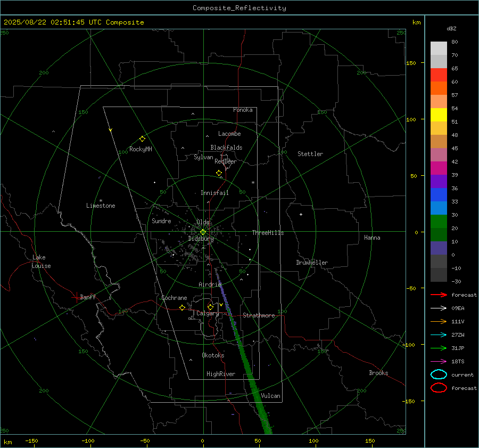Click the dBZ legend heading
Image resolution: width=479 pixels, height=448 pixels.
point(451,28)
